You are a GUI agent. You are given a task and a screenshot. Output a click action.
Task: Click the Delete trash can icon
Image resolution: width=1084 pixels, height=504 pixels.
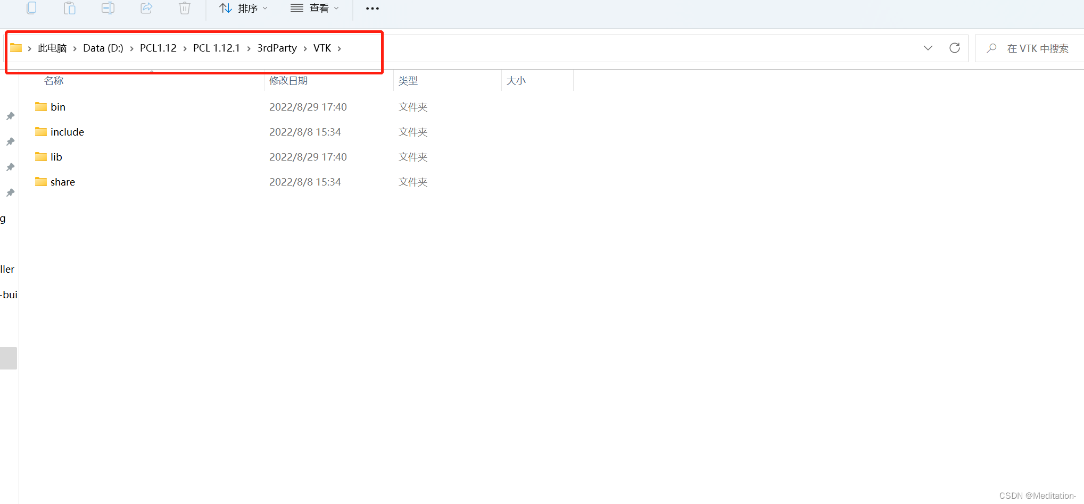click(x=185, y=8)
